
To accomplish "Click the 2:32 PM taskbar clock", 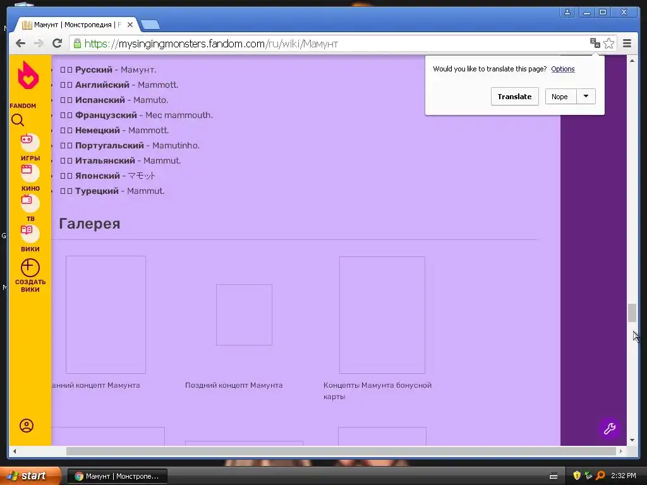I will (x=624, y=476).
